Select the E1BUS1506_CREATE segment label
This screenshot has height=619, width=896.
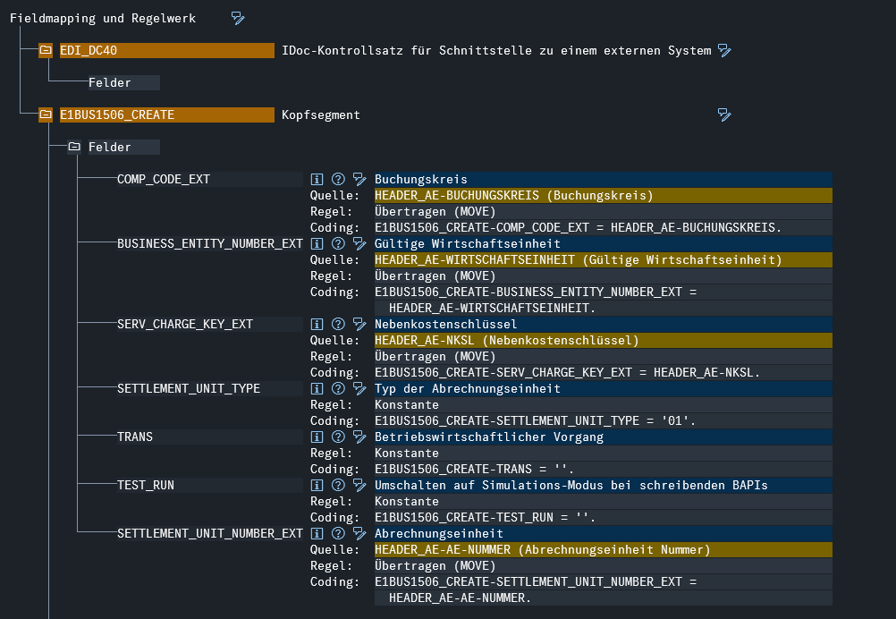click(167, 114)
